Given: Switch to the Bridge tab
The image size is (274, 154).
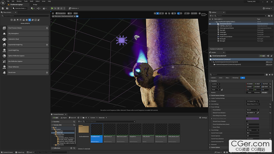Looking at the screenshot, I should pyautogui.click(x=35, y=5).
